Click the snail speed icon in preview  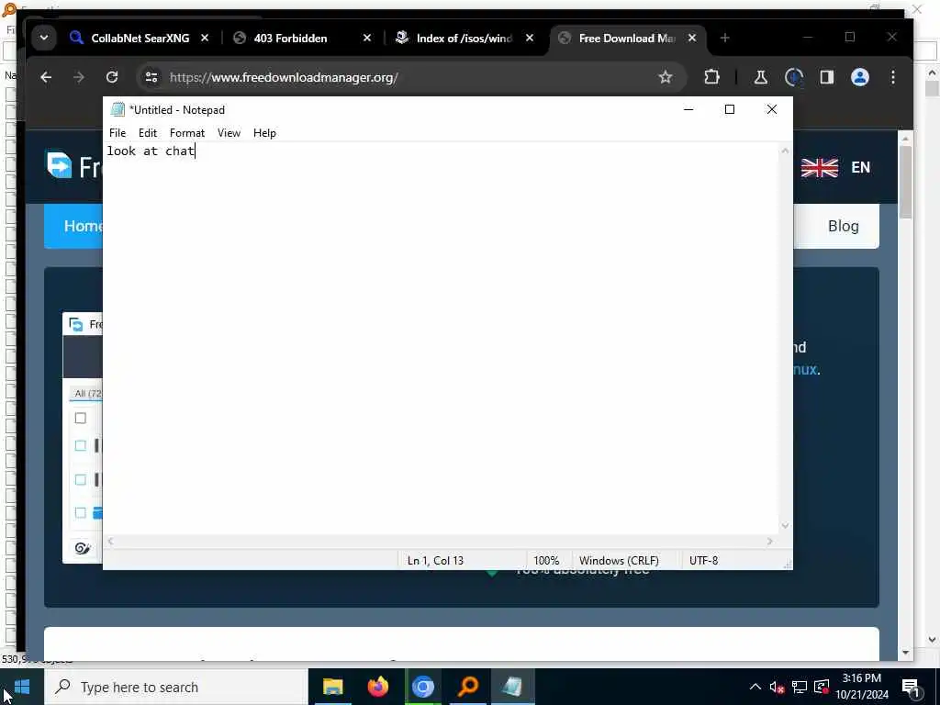point(83,548)
